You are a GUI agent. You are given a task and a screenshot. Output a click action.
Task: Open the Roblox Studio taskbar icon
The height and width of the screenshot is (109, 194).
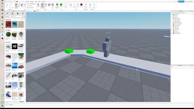2,35
